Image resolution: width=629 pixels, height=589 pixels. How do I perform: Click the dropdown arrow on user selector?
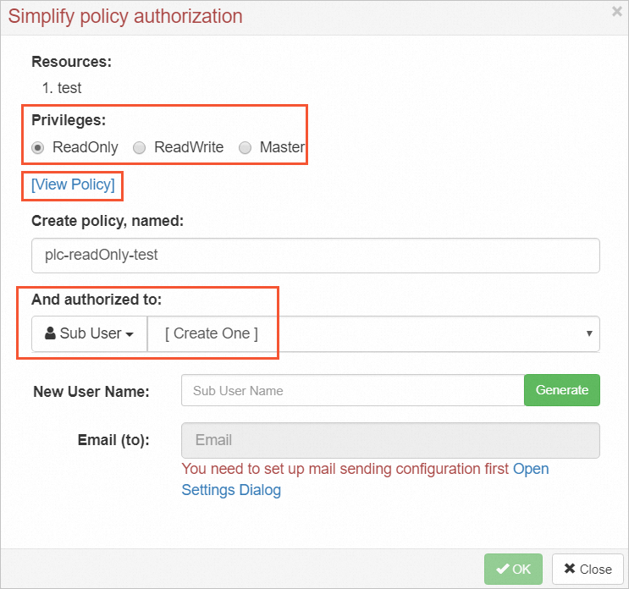tap(589, 333)
